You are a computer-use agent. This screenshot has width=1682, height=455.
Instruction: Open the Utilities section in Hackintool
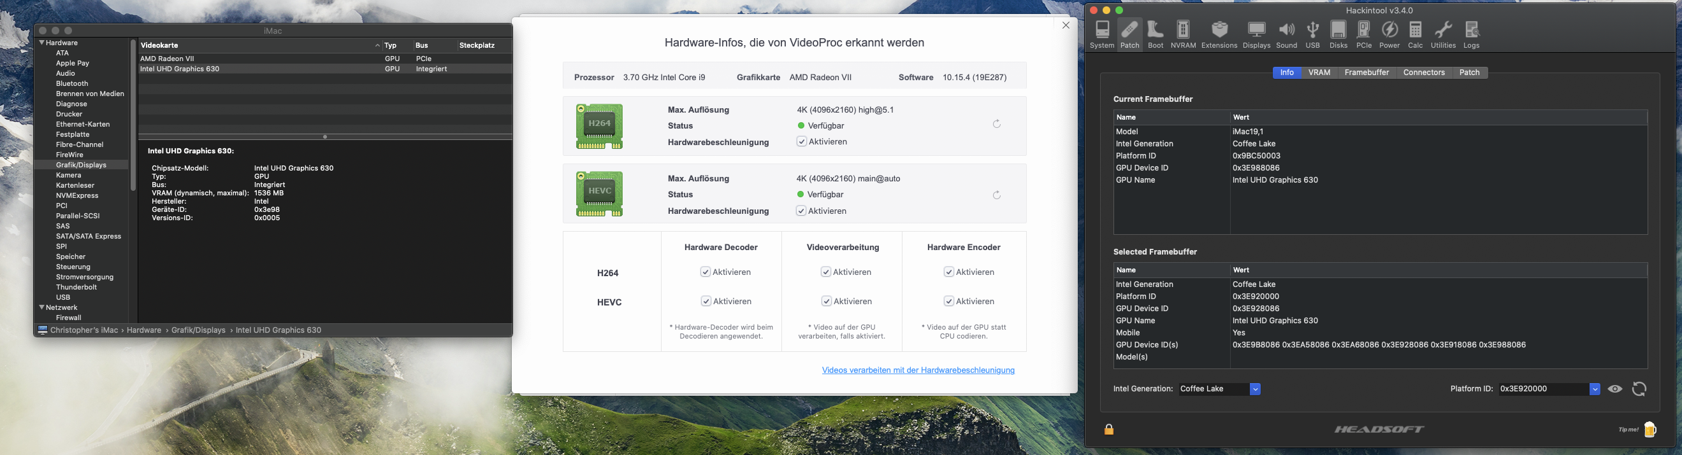pyautogui.click(x=1444, y=34)
